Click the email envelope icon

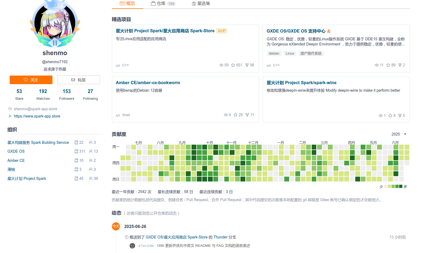point(10,109)
